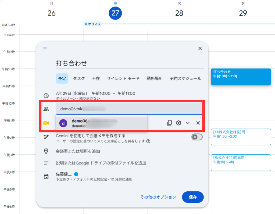This screenshot has height=214, width=275.
Task: Click the location pin icon
Action: pyautogui.click(x=46, y=151)
